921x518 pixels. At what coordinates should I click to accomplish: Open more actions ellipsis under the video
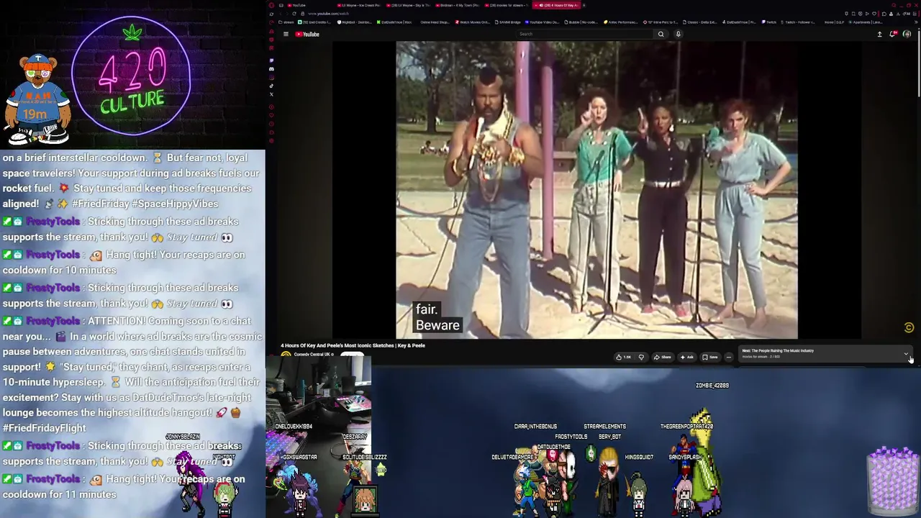click(x=728, y=357)
